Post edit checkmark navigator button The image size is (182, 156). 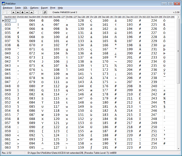click(36, 12)
